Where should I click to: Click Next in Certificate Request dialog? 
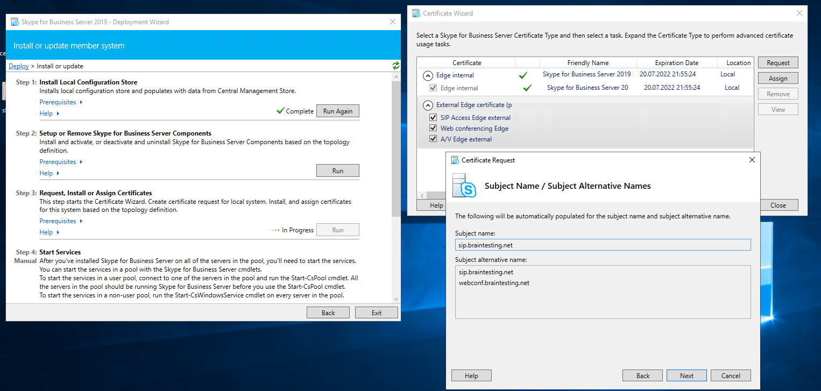[x=686, y=375]
